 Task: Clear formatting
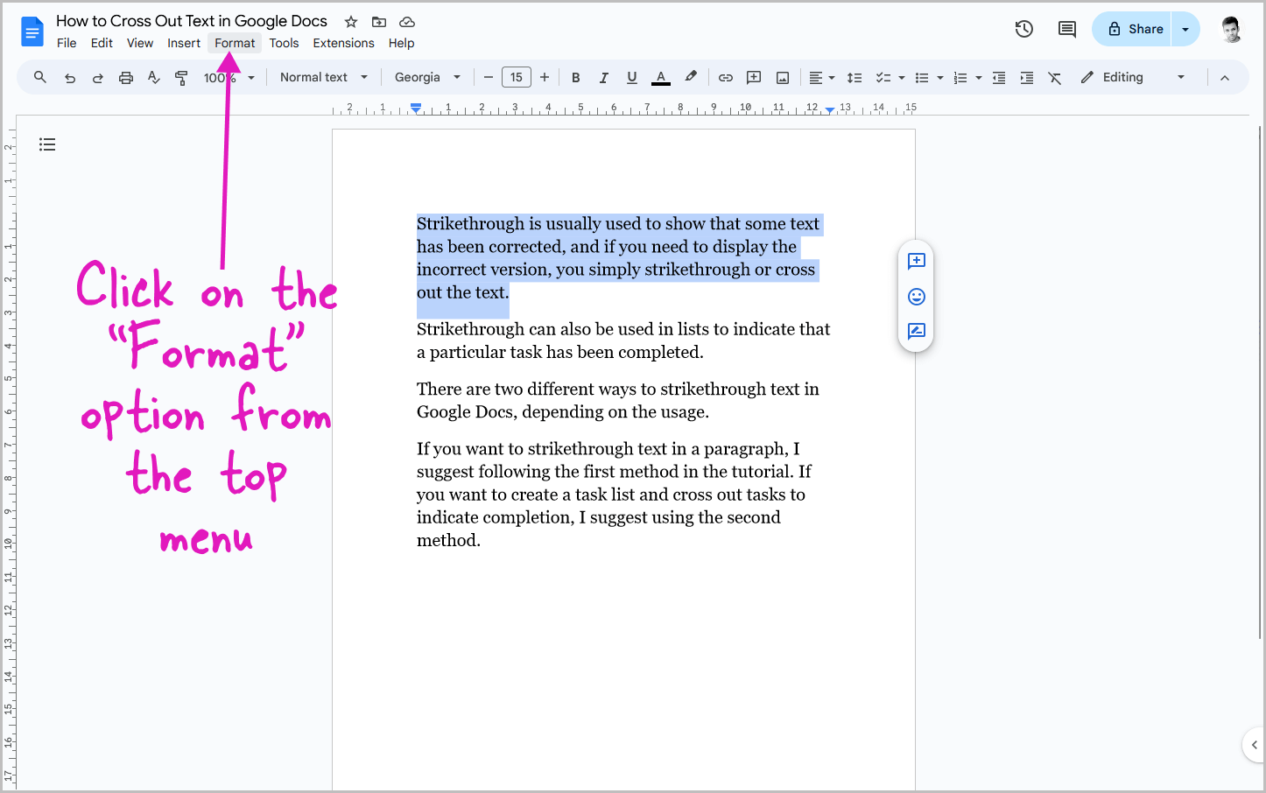tap(1055, 77)
